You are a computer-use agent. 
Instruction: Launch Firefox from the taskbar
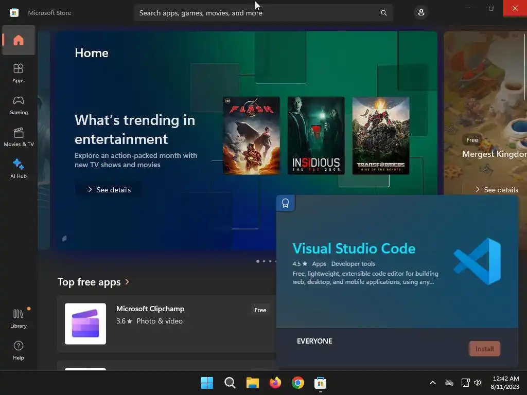point(275,383)
